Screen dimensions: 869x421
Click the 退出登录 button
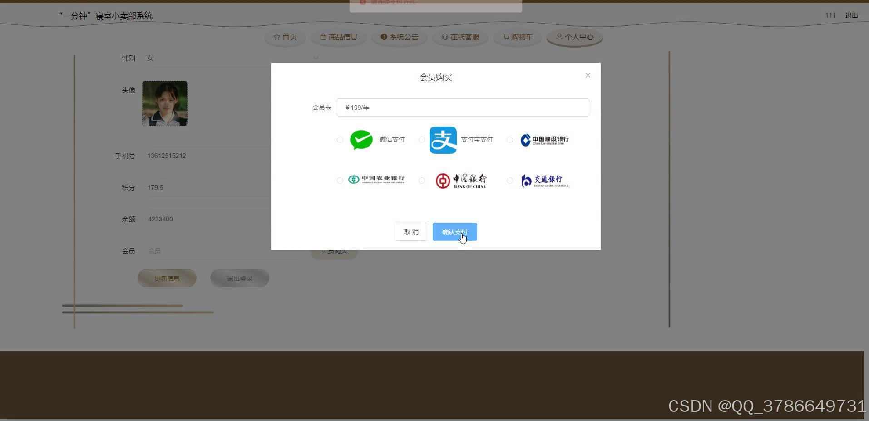(240, 279)
